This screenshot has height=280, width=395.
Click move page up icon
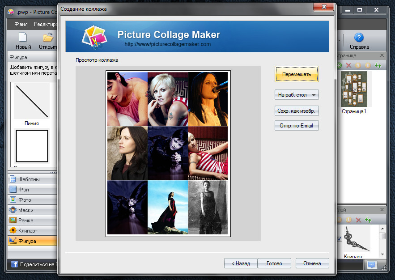(358, 65)
